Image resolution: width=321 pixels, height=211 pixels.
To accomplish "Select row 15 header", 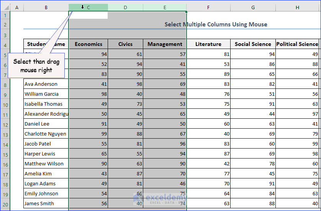I will [x=5, y=154].
